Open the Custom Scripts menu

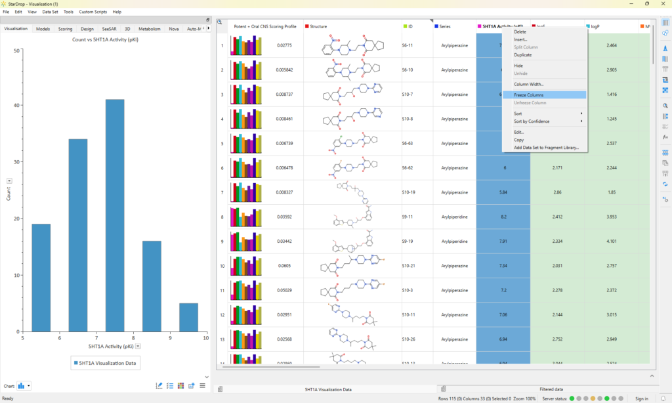93,12
